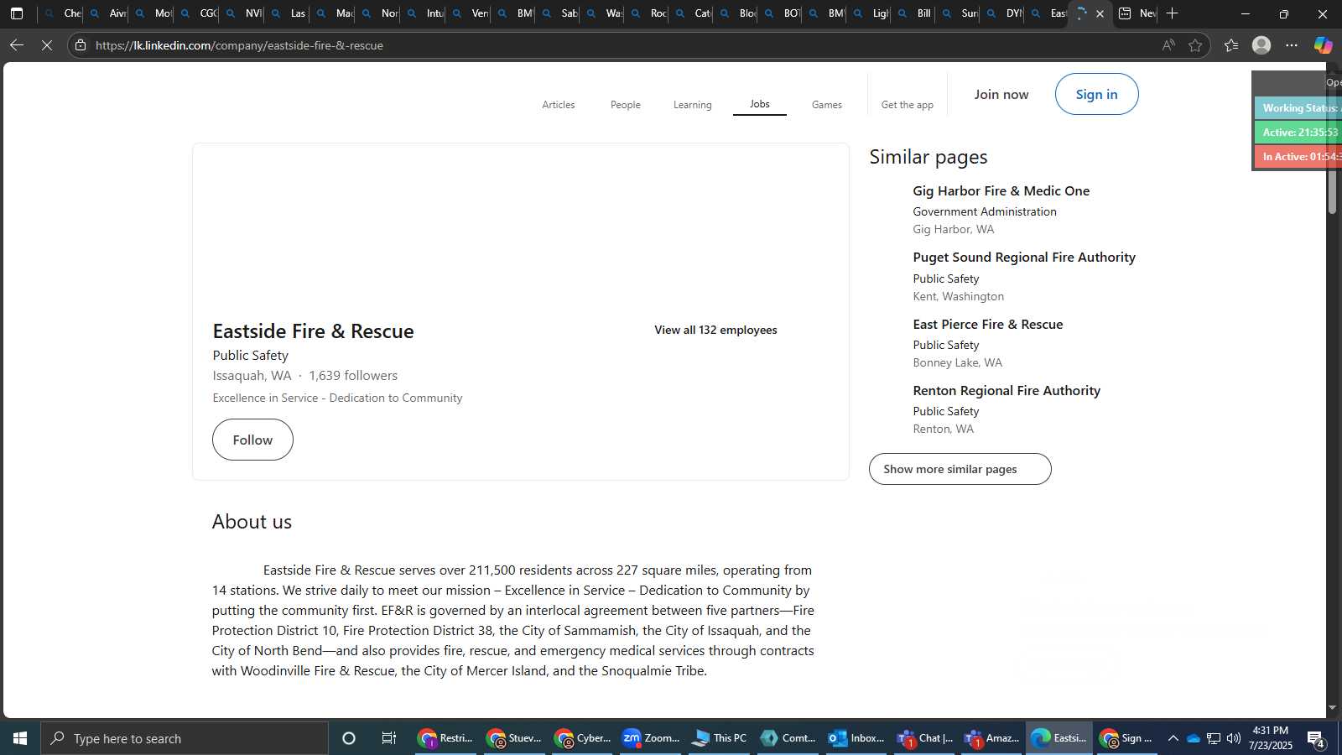
Task: Open the Learning navigation tab
Action: click(x=693, y=105)
